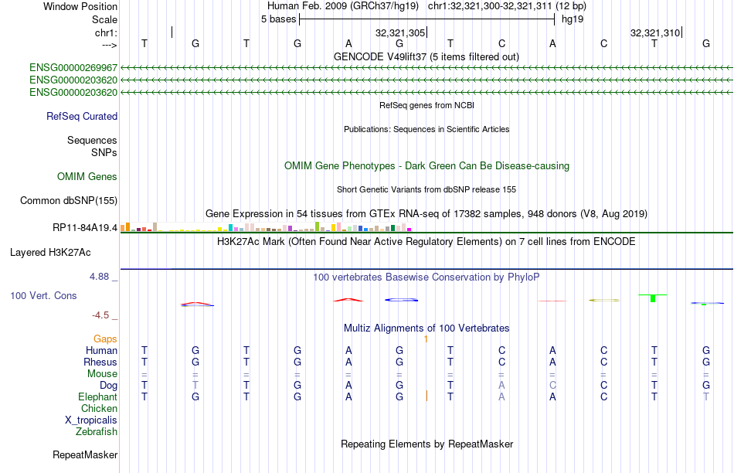This screenshot has width=734, height=473.
Task: Click the faded T base in Dog row
Action: [x=195, y=386]
